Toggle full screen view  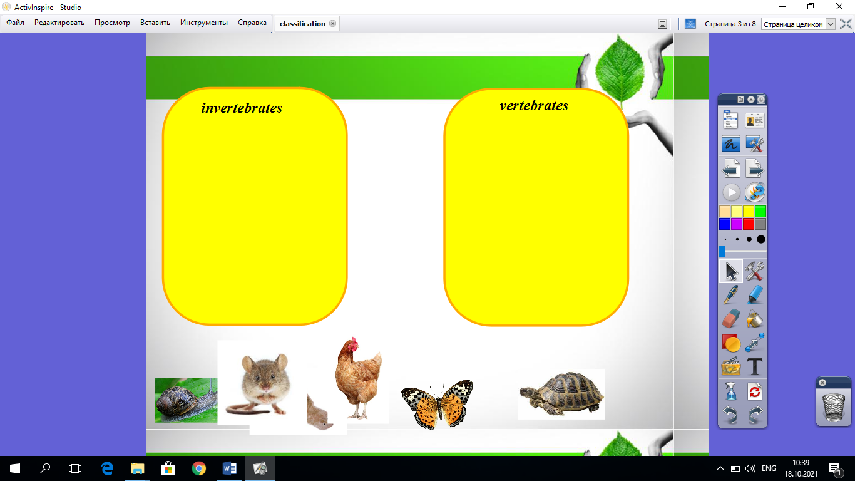pos(846,24)
